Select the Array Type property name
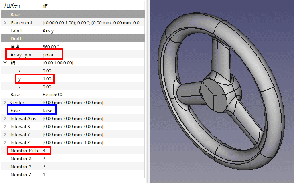294x183 pixels. 21,55
